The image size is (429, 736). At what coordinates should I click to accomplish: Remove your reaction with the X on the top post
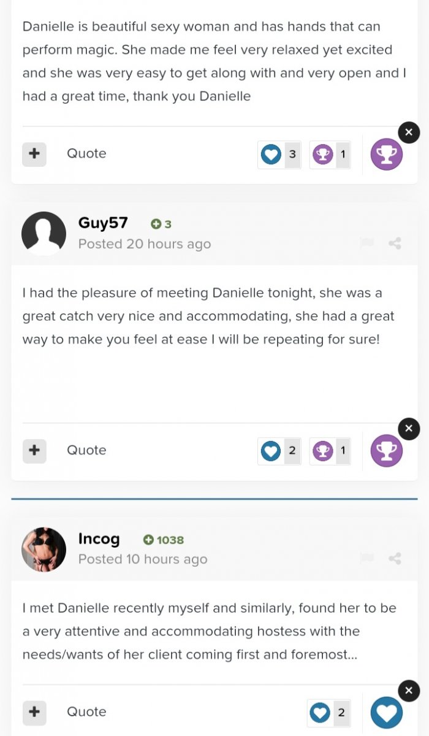click(409, 132)
